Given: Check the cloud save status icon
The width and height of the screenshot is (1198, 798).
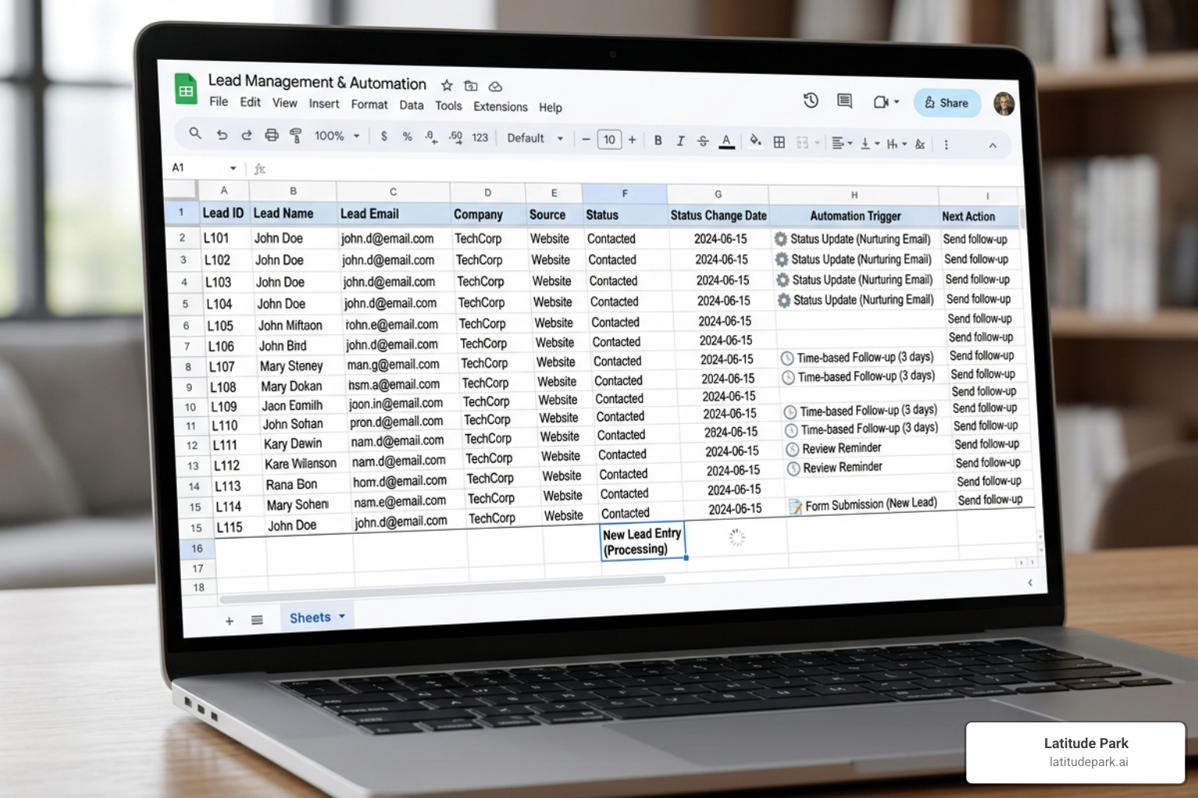Looking at the screenshot, I should pyautogui.click(x=495, y=87).
